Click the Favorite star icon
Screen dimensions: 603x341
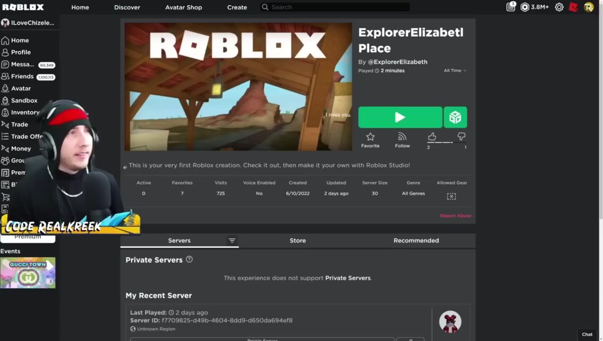(370, 136)
